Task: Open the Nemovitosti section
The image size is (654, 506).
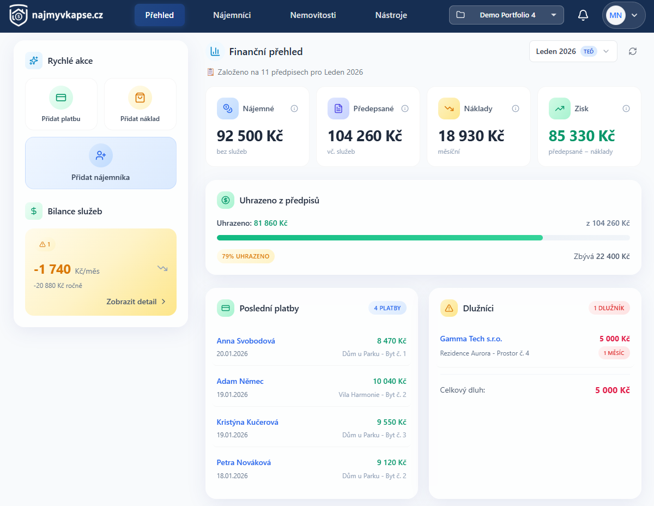Action: (x=312, y=15)
